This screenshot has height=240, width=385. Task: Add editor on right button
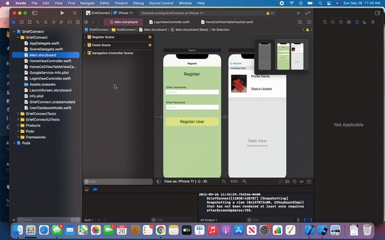309,22
